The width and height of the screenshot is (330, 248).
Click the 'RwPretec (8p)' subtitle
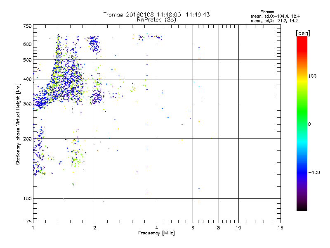pyautogui.click(x=156, y=20)
